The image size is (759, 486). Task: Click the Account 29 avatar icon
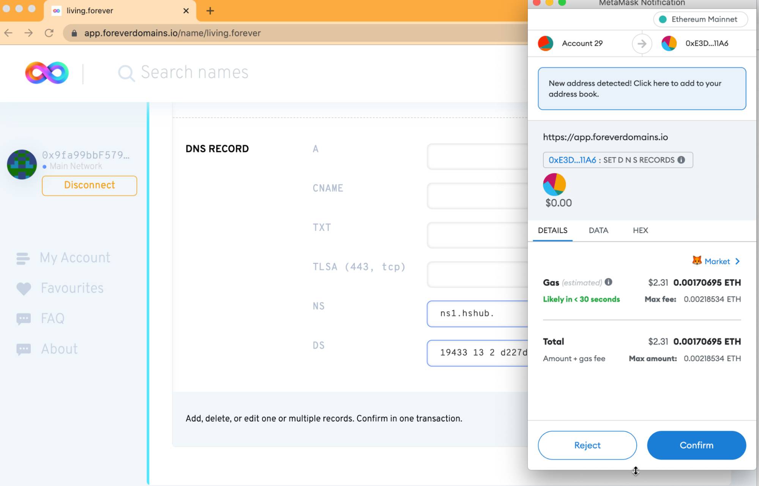pos(546,43)
